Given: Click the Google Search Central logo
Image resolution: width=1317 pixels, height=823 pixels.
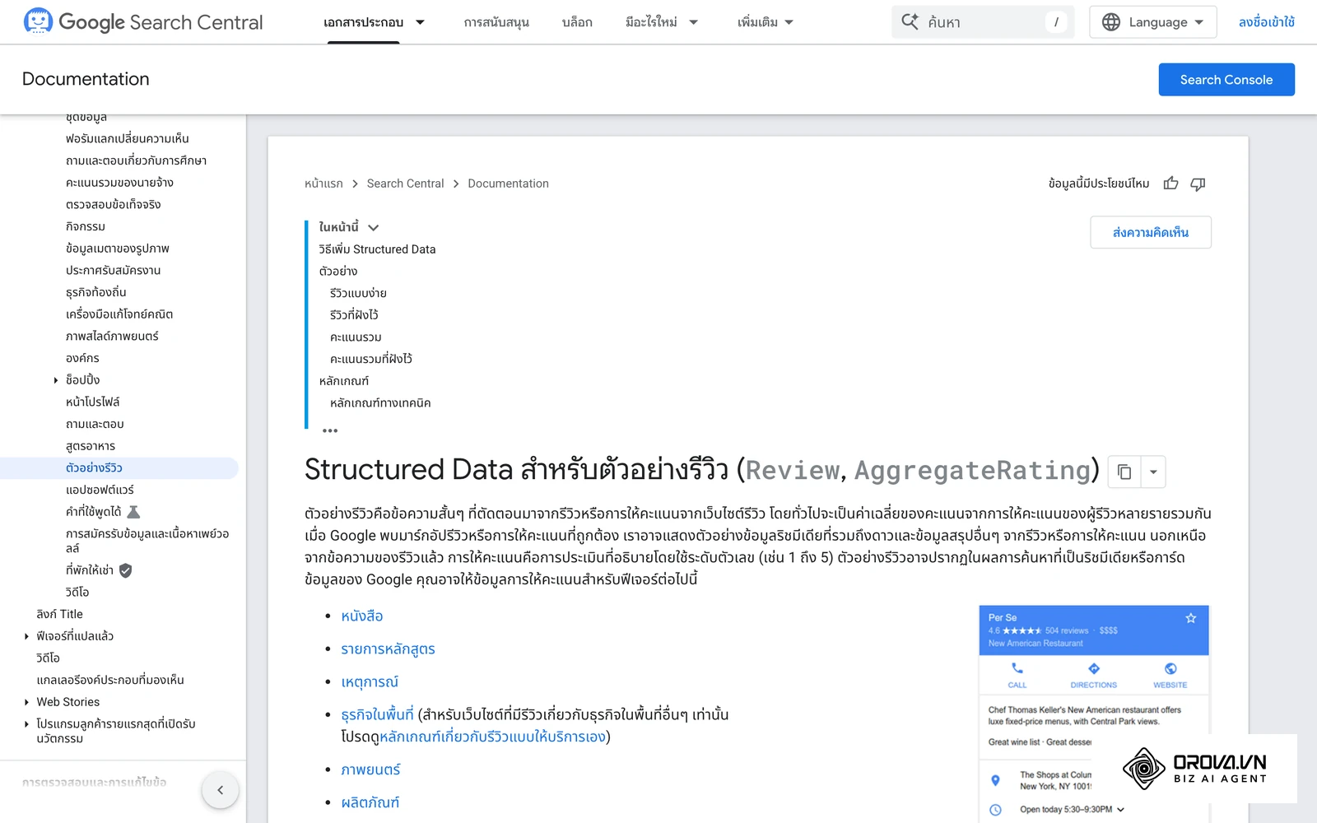Looking at the screenshot, I should tap(143, 22).
